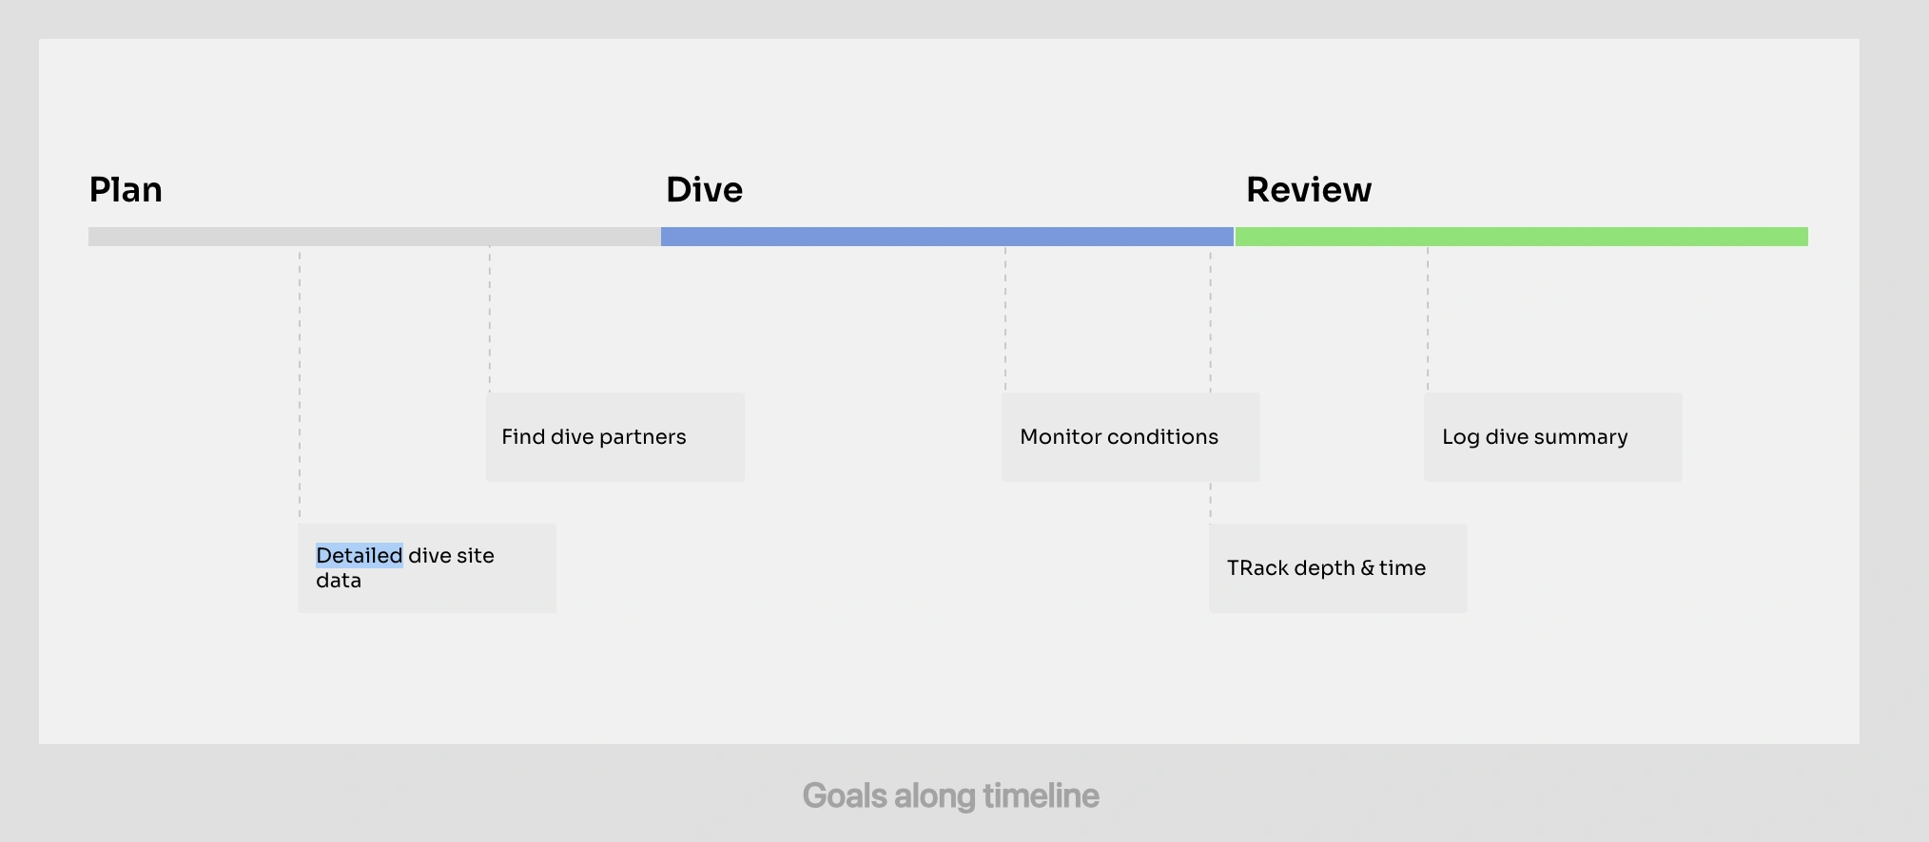The height and width of the screenshot is (842, 1929).
Task: Select dashed connector above Log dive summary
Action: click(1428, 318)
